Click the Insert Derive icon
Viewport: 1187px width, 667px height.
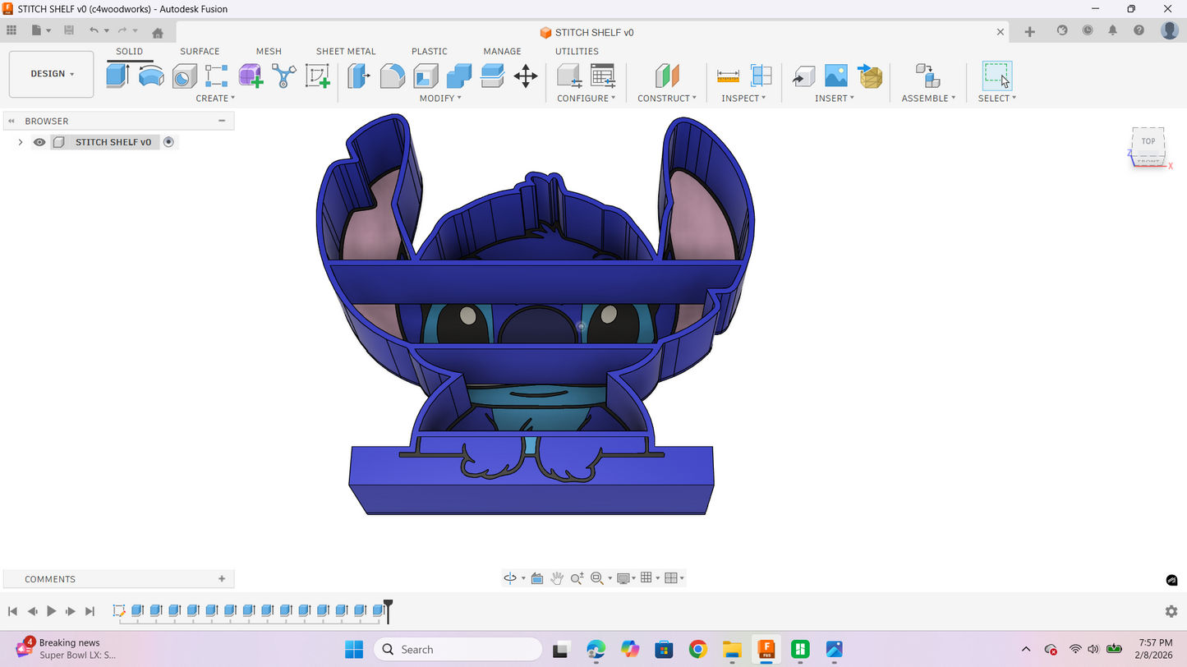[803, 76]
